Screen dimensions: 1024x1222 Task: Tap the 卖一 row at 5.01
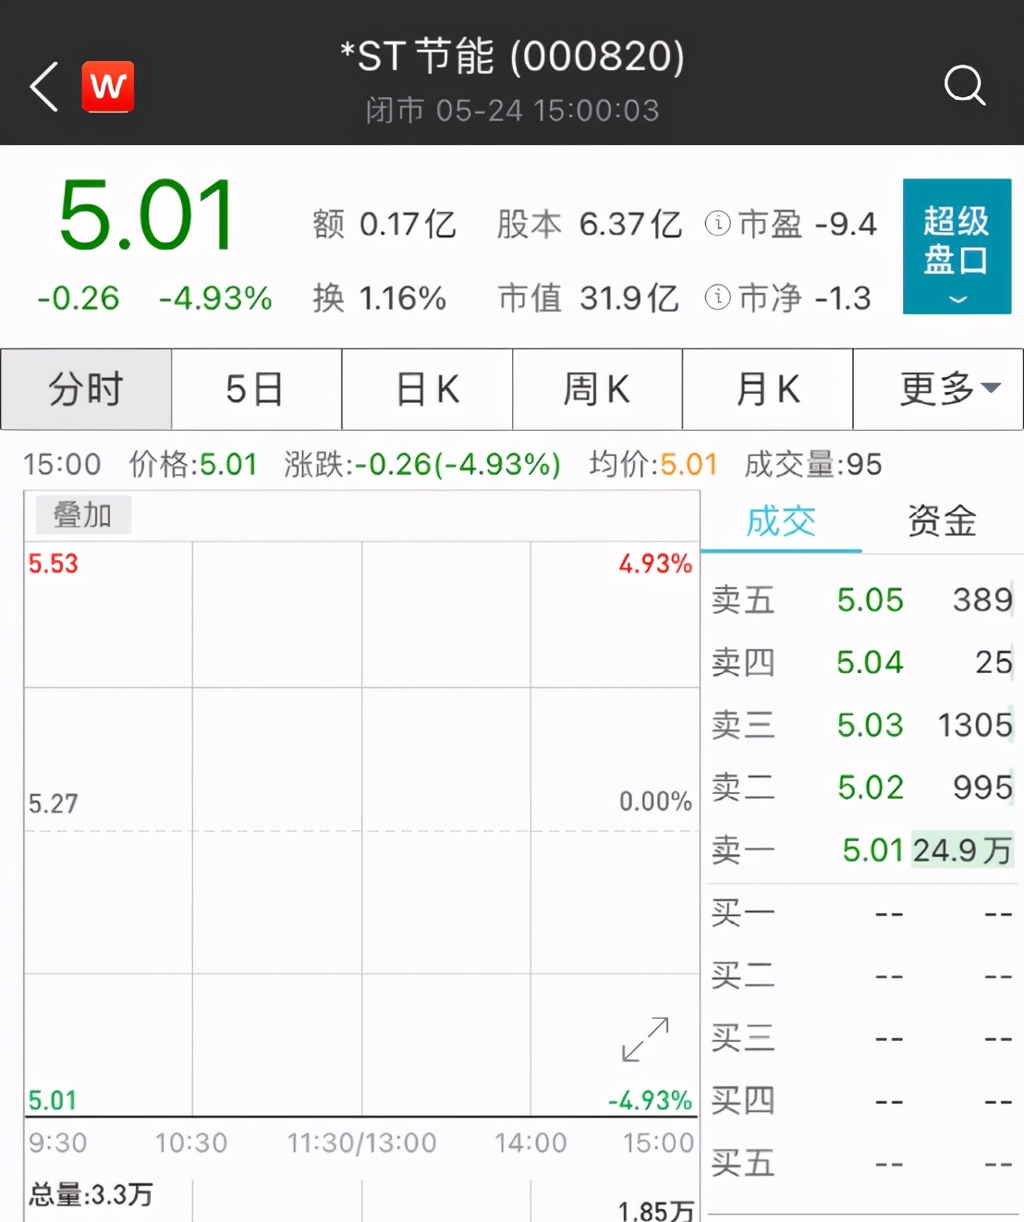tap(861, 850)
